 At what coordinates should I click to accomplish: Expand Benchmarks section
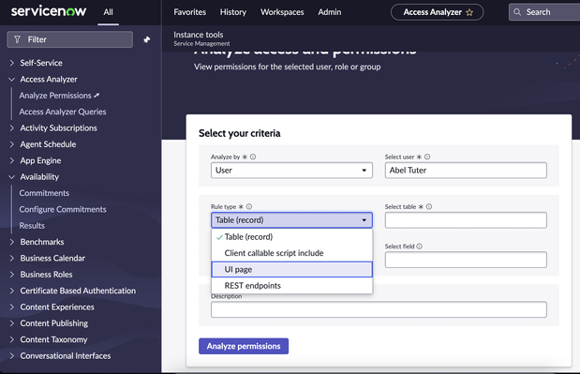click(x=12, y=242)
